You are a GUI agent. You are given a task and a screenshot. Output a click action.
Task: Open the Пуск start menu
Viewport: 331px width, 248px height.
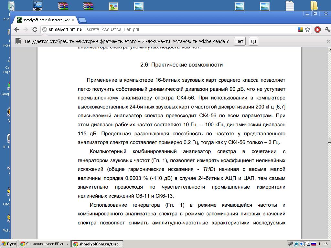[9, 244]
